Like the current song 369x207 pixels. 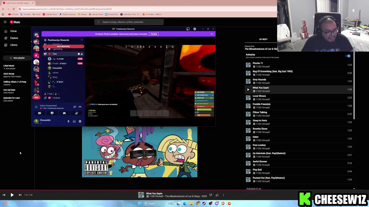(217, 195)
